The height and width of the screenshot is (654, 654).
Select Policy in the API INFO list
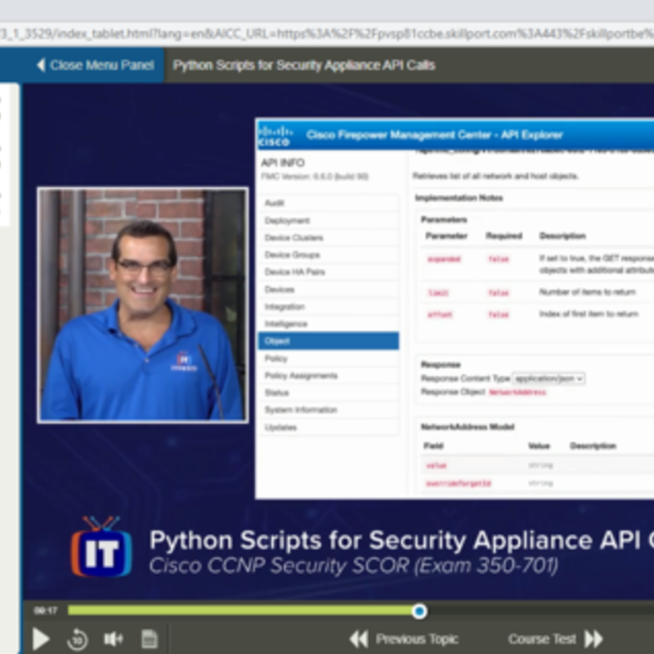pos(329,358)
